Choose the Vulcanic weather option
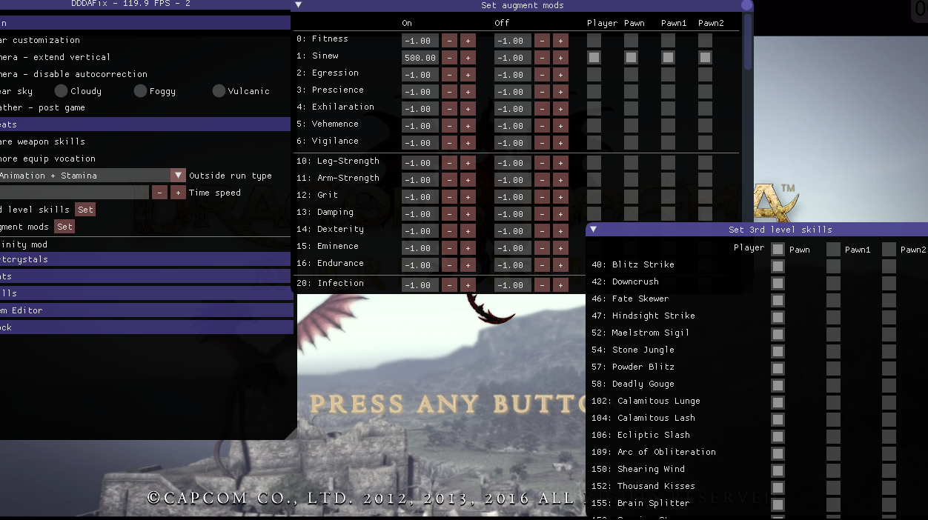Screen dimensions: 928x520 tap(219, 91)
